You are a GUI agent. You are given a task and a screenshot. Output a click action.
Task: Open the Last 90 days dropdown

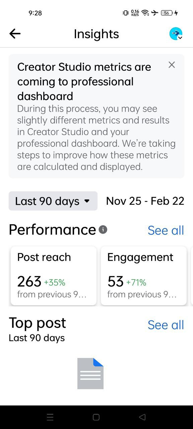(x=53, y=201)
